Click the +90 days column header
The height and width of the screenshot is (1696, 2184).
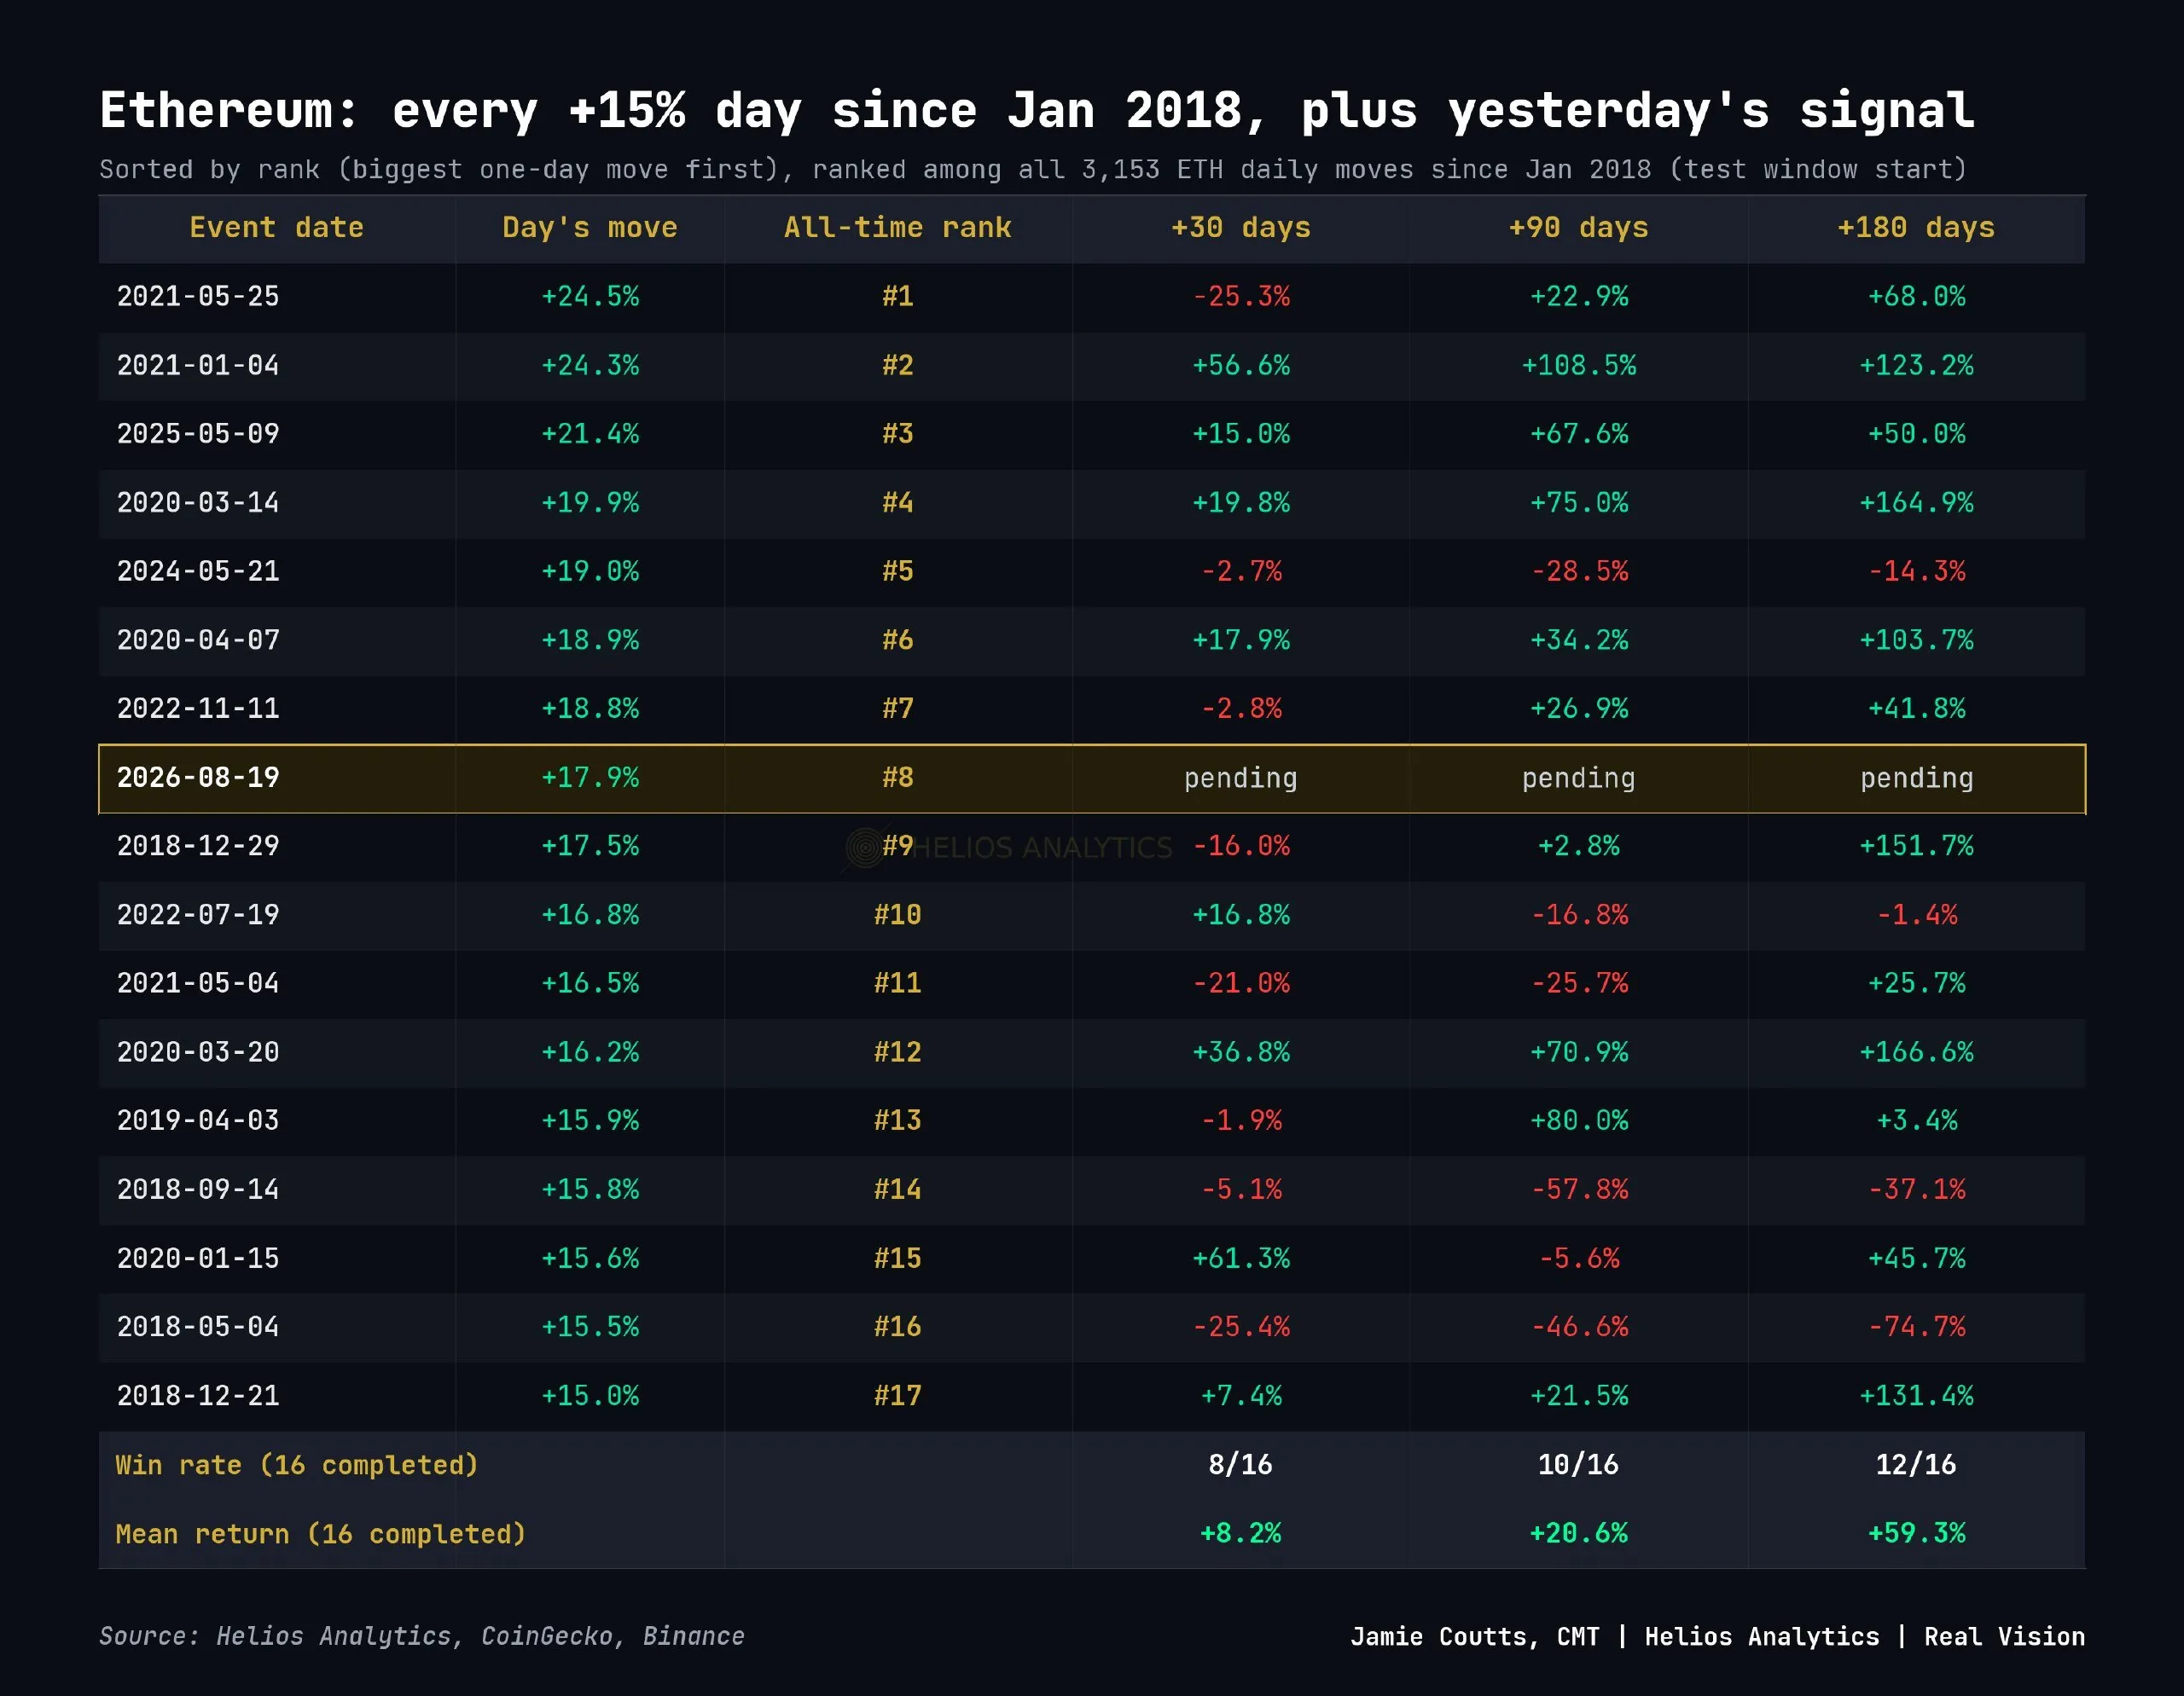[x=1578, y=228]
